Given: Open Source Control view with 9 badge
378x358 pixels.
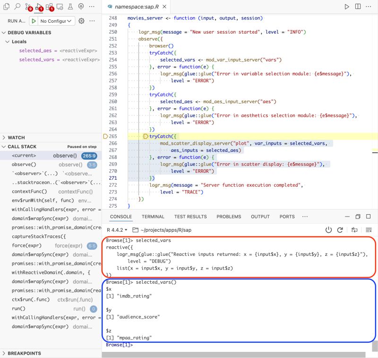Looking at the screenshot, I should pyautogui.click(x=28, y=7).
